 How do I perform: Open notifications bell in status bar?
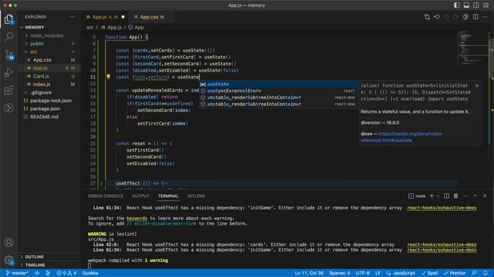point(486,273)
